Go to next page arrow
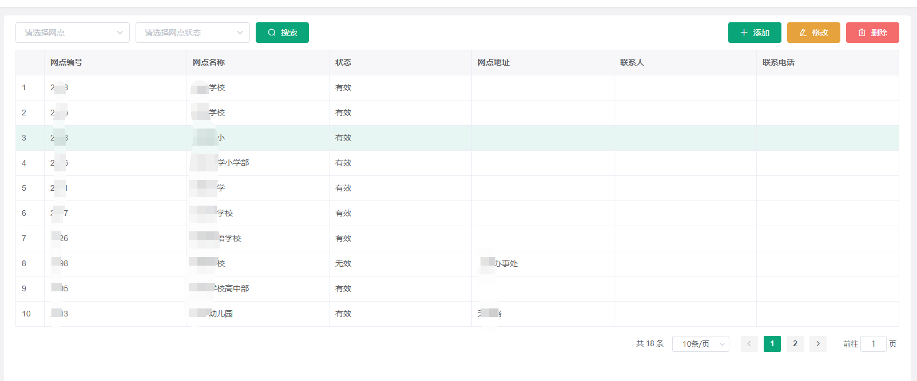Image resolution: width=917 pixels, height=381 pixels. tap(817, 344)
